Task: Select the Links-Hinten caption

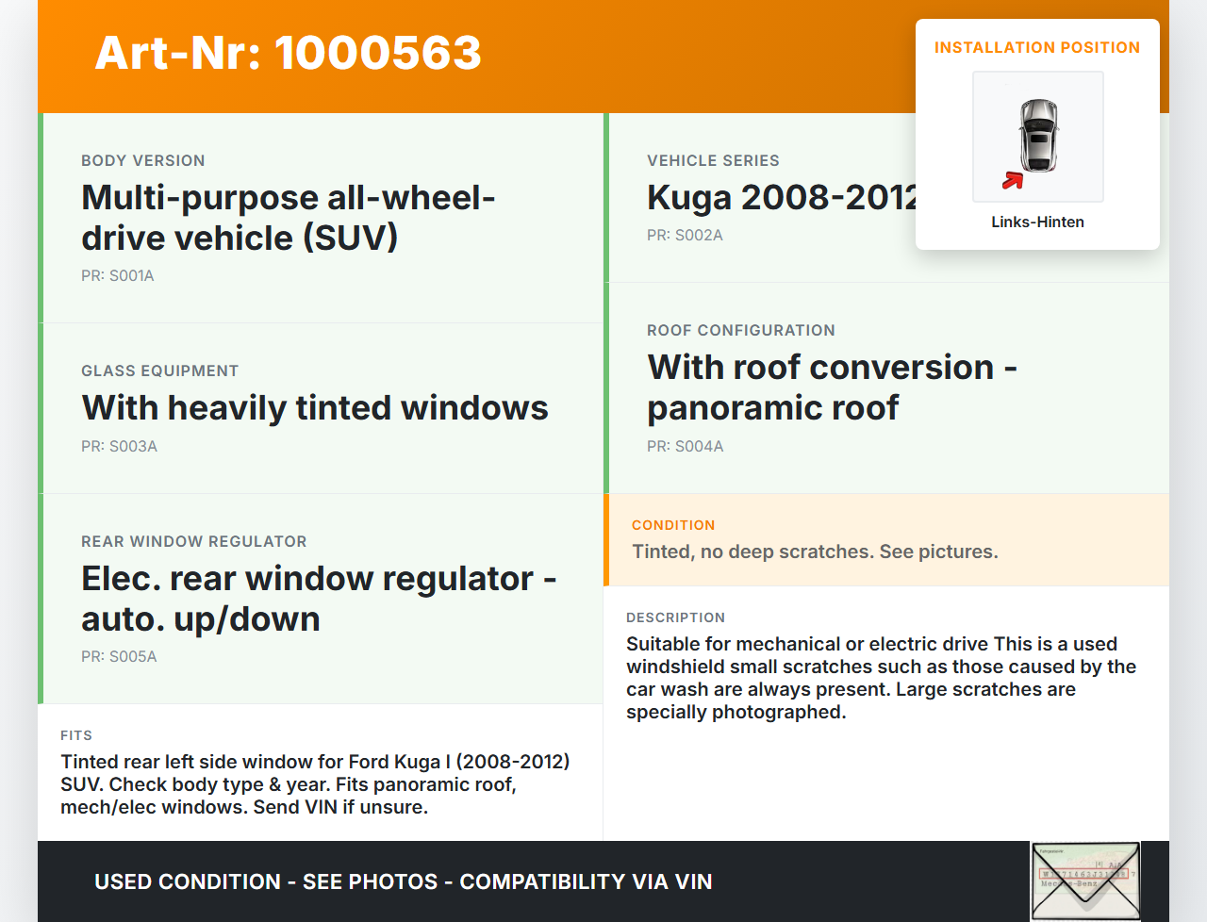Action: [1037, 222]
